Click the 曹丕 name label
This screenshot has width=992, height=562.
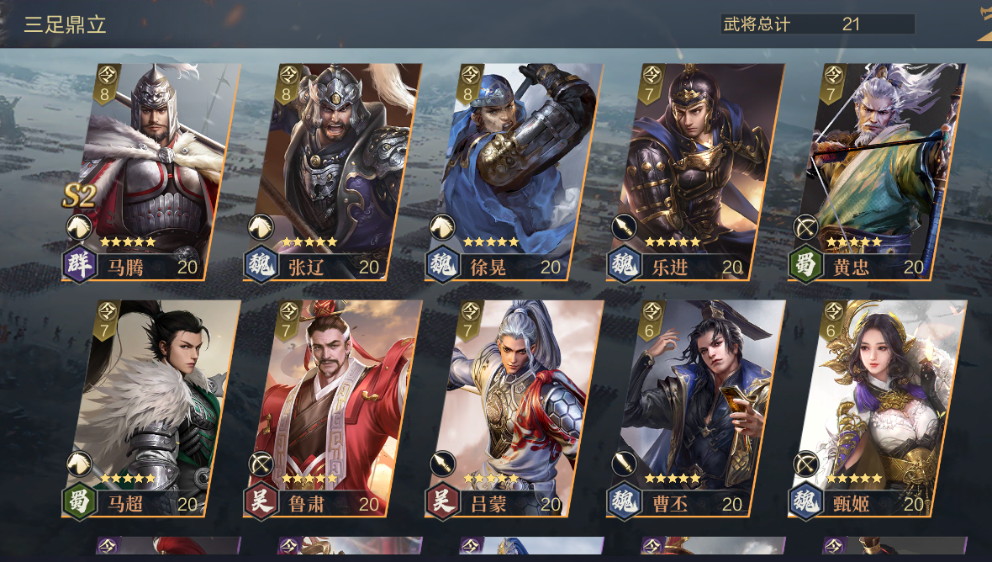669,505
